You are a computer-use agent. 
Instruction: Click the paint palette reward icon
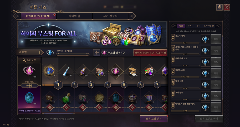click(149, 71)
